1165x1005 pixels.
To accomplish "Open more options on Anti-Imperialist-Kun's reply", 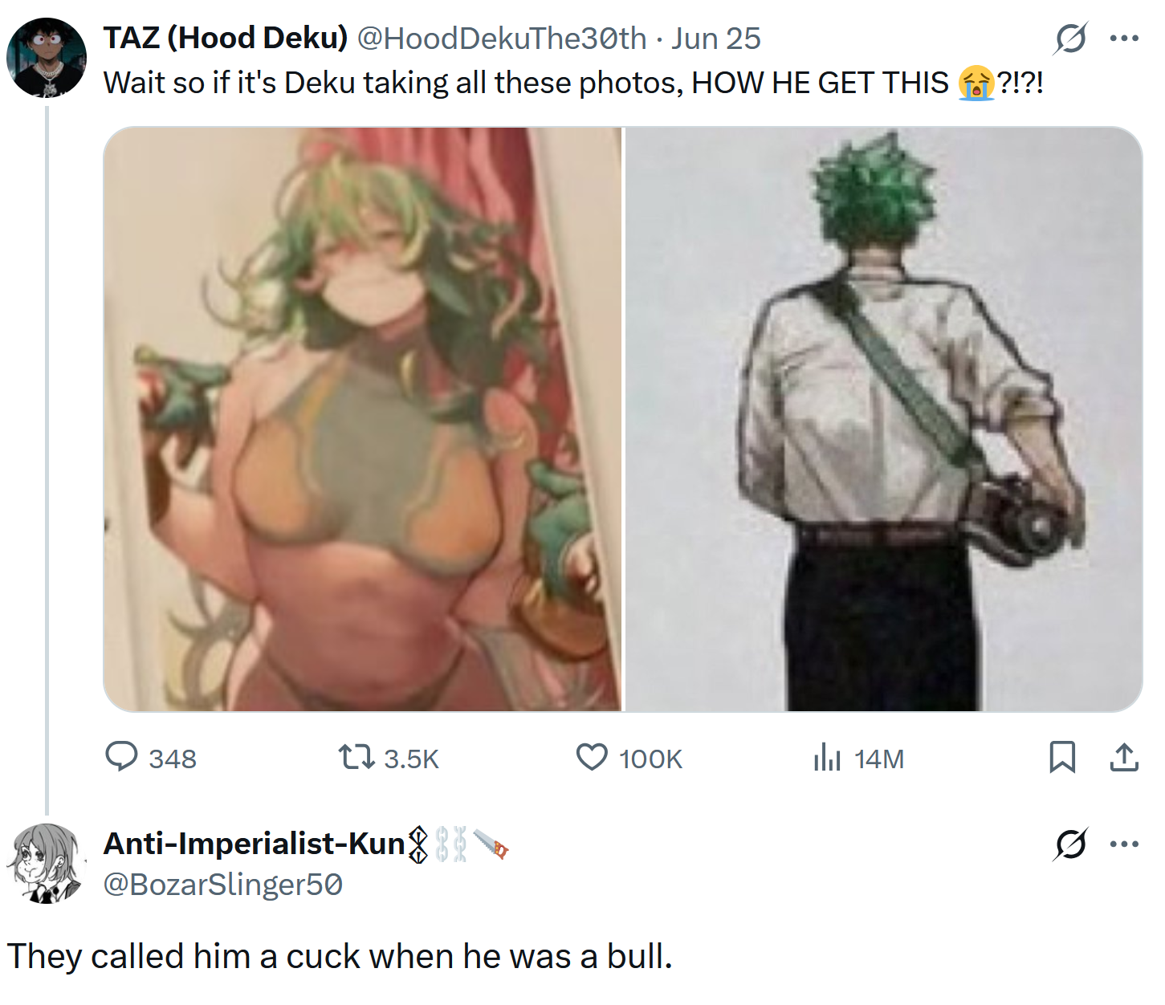I will (1124, 844).
